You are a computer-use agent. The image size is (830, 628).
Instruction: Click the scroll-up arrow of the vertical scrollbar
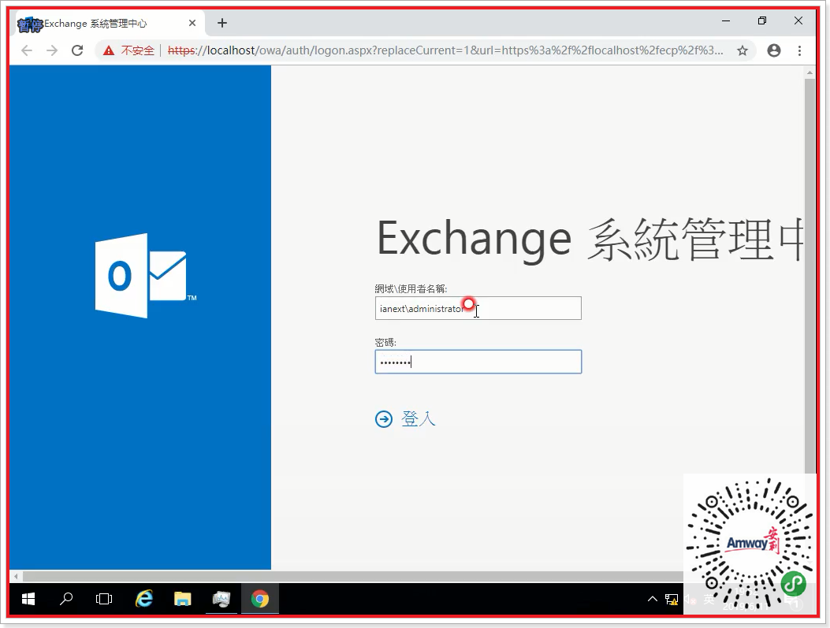(x=810, y=72)
